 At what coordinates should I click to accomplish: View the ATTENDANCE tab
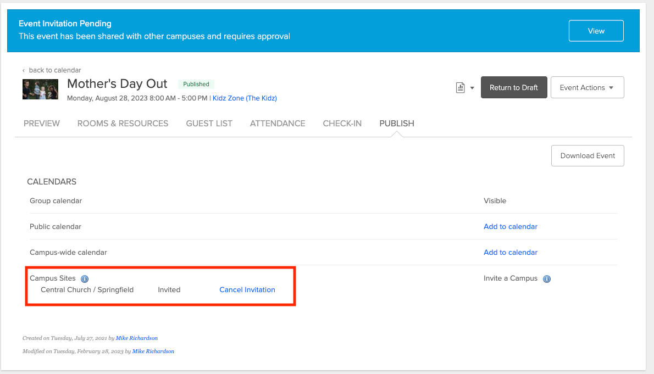tap(278, 124)
